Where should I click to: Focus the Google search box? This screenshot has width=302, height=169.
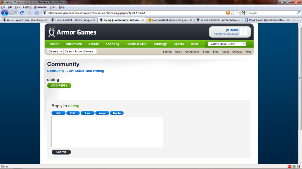tap(272, 13)
